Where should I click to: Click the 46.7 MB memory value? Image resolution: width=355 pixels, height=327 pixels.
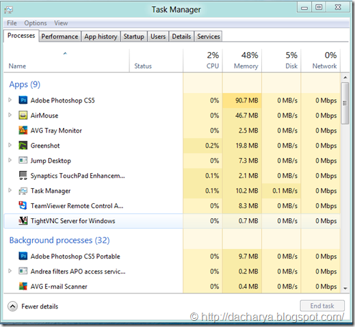(247, 116)
